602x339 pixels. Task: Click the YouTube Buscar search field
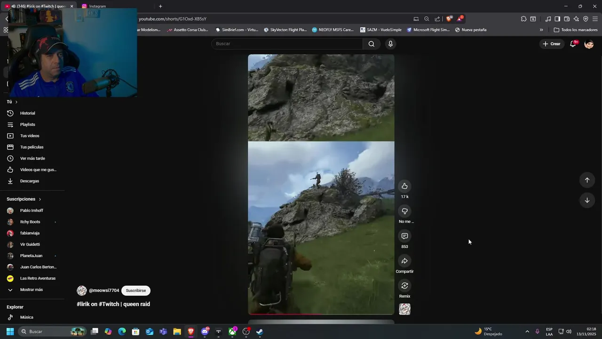coord(287,44)
